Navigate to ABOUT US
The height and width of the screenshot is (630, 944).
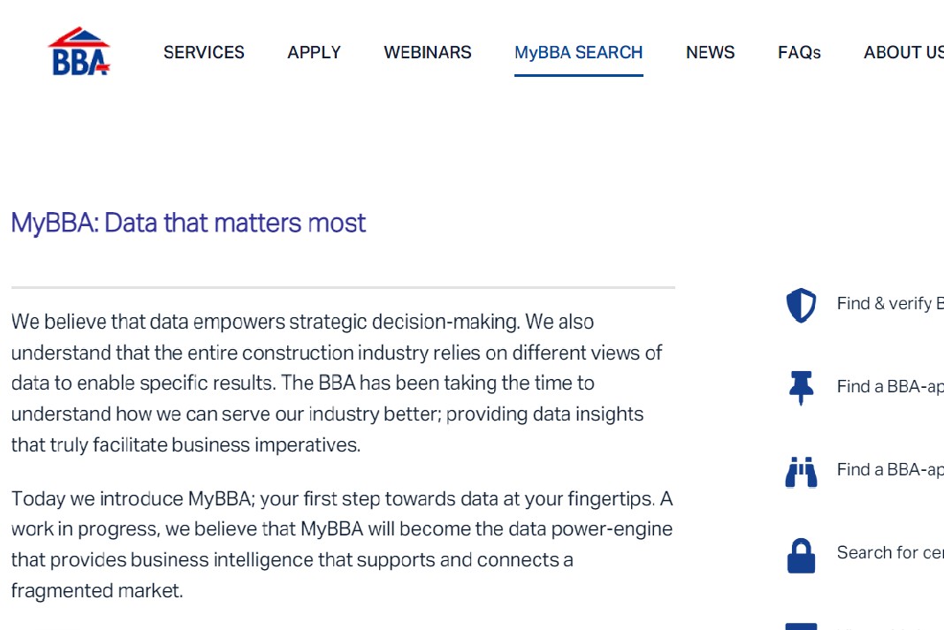click(903, 52)
